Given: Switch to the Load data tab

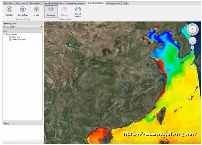Looking at the screenshot, I should point(8,3).
